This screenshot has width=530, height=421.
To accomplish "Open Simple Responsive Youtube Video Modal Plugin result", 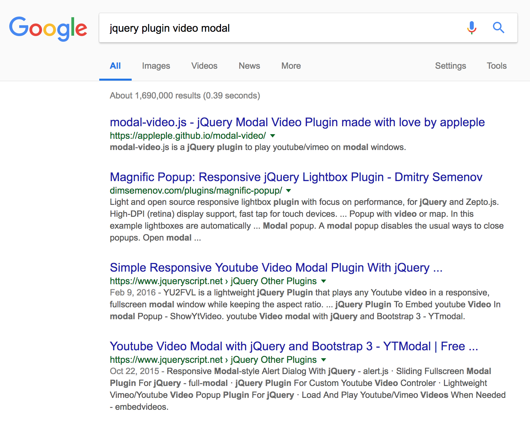I will click(x=276, y=268).
